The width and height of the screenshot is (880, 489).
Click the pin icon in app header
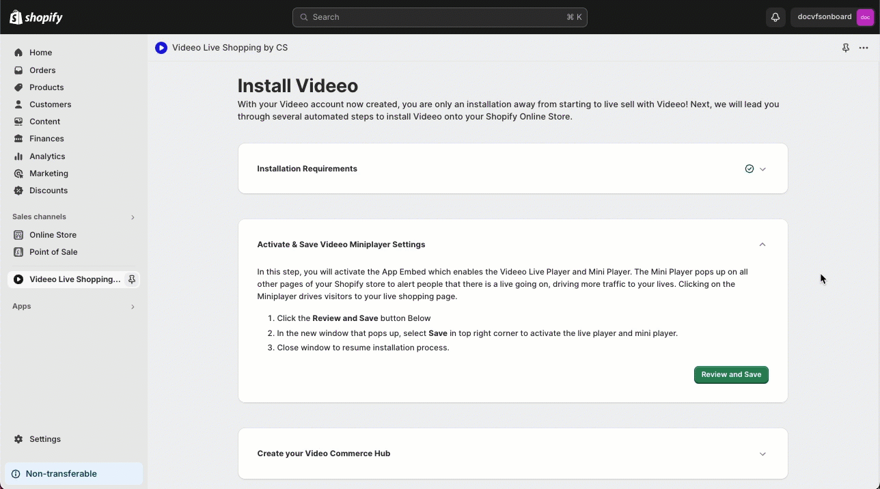tap(846, 48)
